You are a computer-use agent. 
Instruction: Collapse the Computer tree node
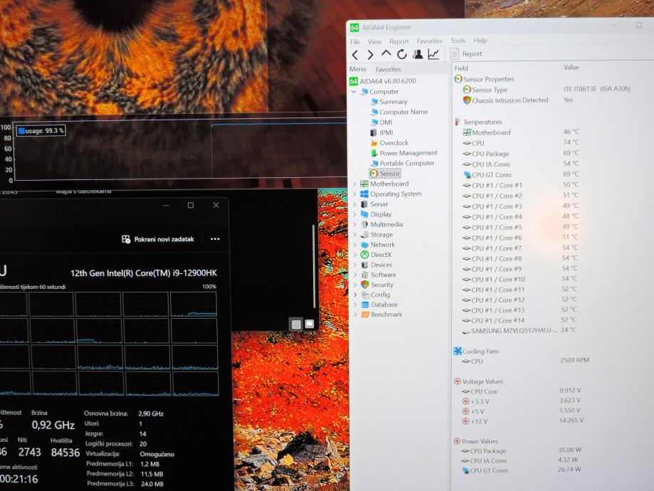tap(355, 92)
